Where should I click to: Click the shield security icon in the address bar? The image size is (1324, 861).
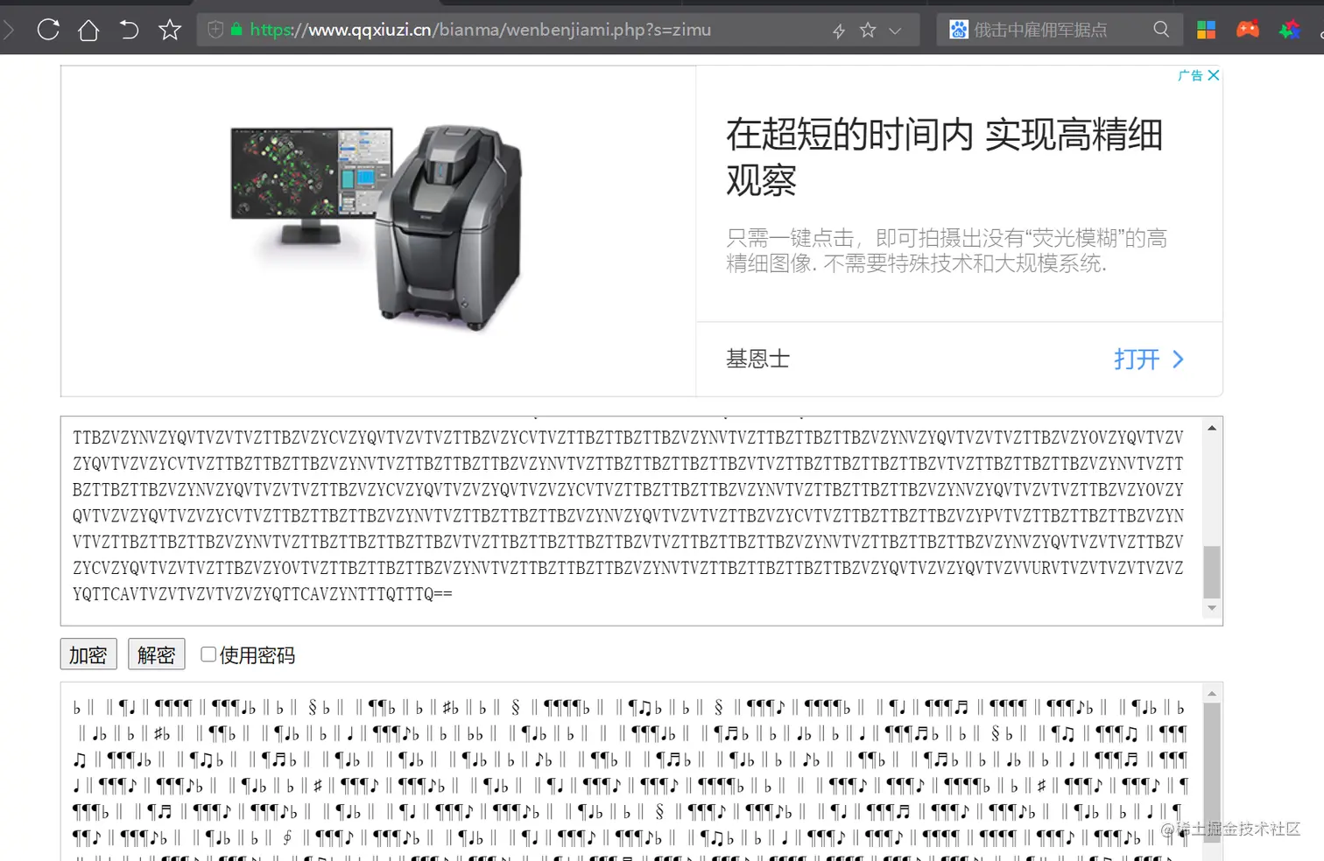click(x=215, y=30)
